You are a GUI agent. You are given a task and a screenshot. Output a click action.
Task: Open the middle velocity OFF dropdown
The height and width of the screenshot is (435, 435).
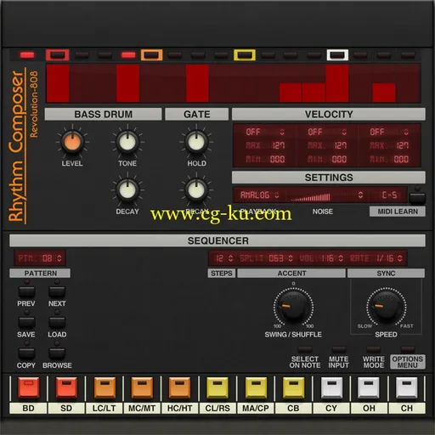click(x=327, y=132)
